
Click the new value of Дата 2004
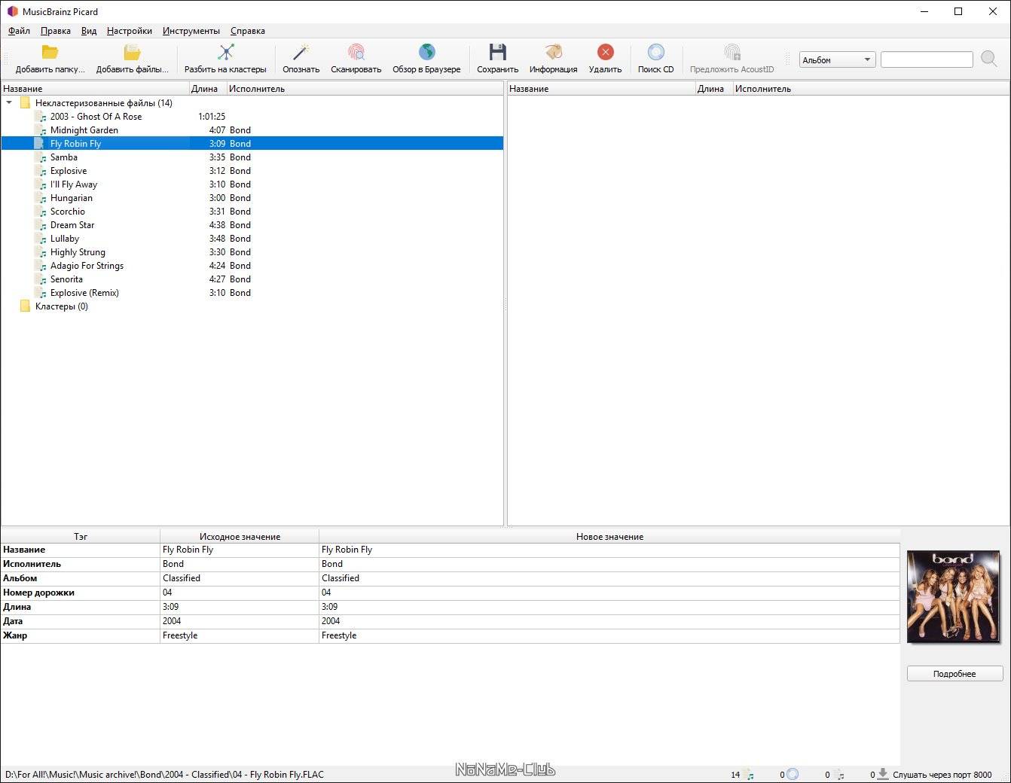tap(609, 621)
